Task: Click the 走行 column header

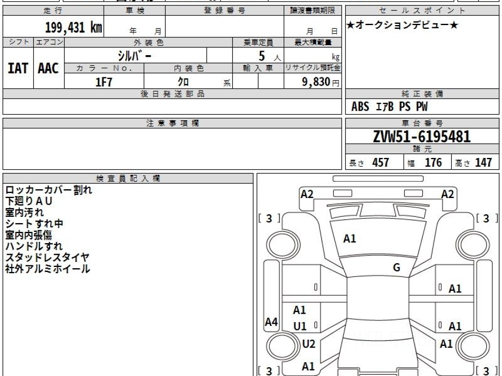Action: [x=53, y=11]
